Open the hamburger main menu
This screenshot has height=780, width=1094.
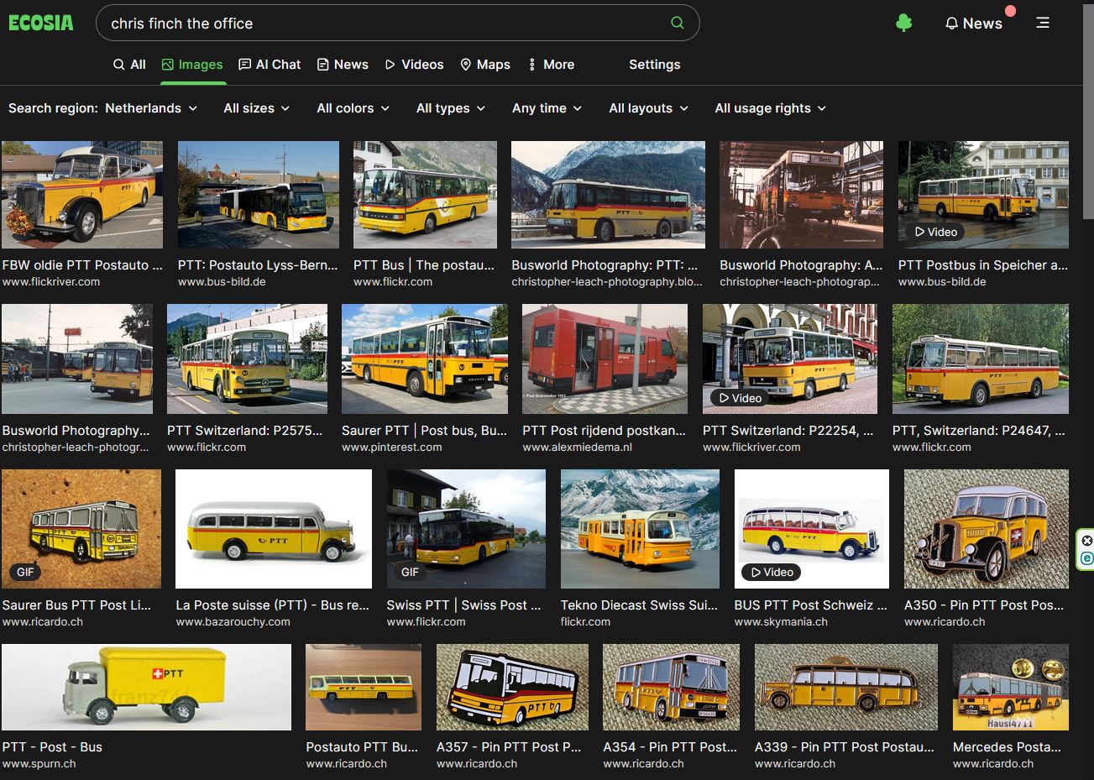[x=1043, y=23]
